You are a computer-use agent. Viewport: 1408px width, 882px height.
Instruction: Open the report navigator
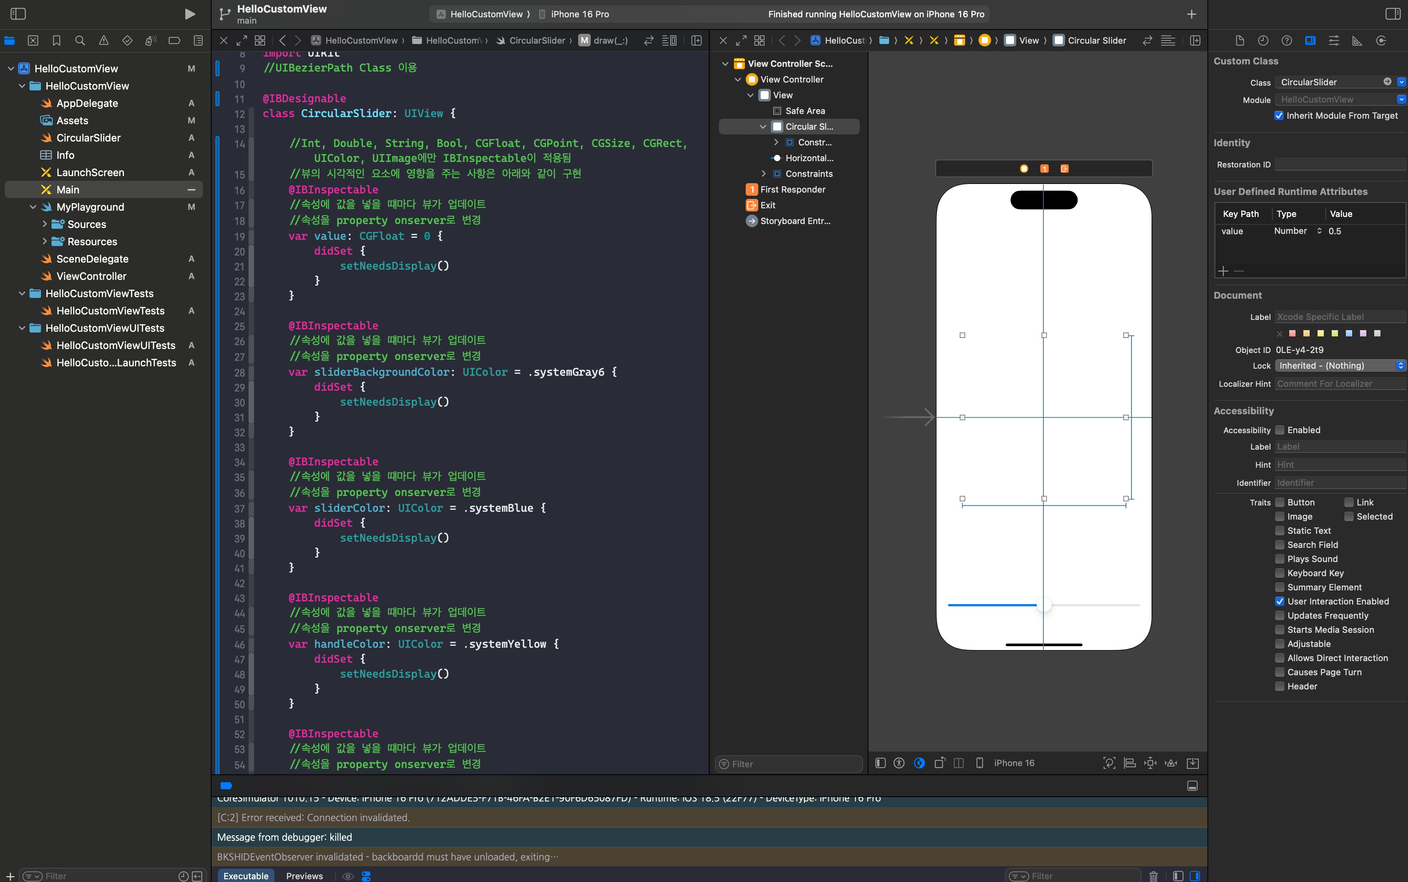pos(198,41)
